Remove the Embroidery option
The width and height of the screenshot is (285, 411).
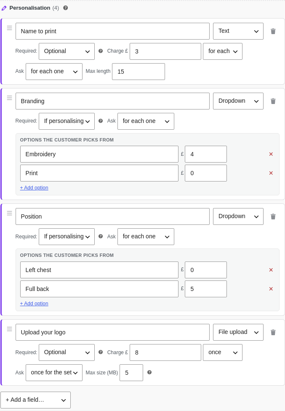(x=271, y=154)
